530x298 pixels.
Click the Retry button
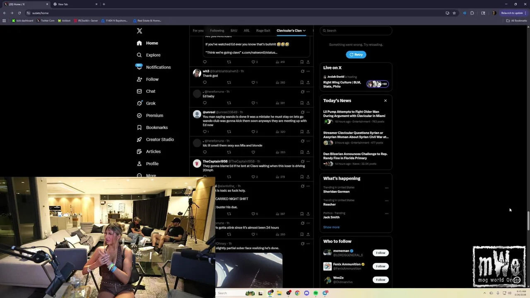pyautogui.click(x=356, y=55)
